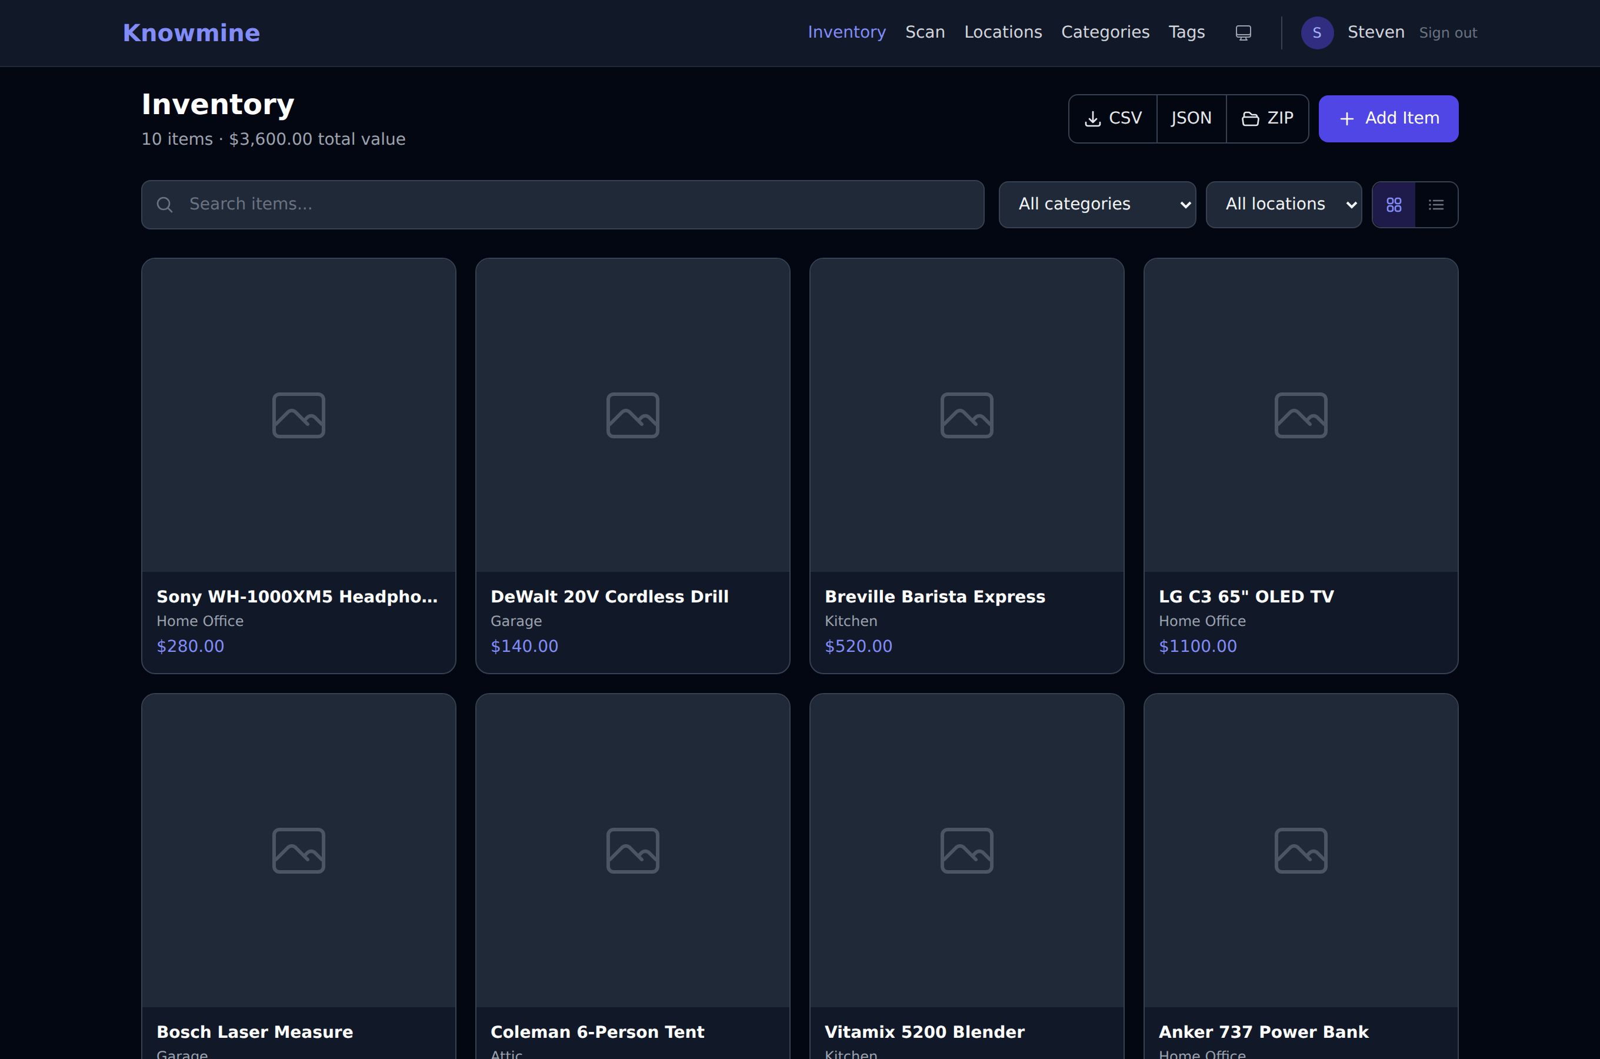Switch to list view
Viewport: 1600px width, 1059px height.
tap(1436, 205)
